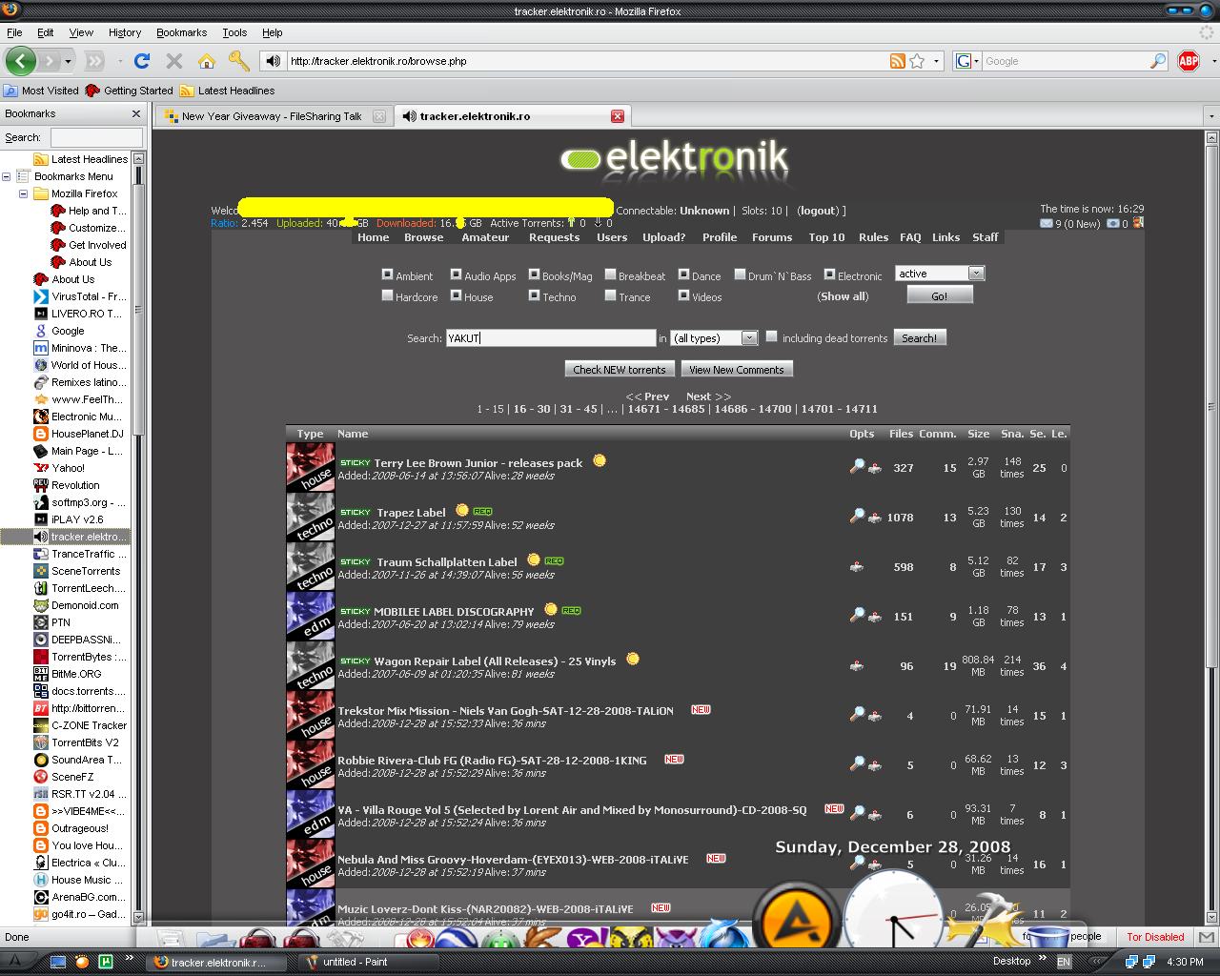This screenshot has width=1220, height=976.
Task: Open the Mininova bookmark in the sidebar
Action: pos(89,348)
